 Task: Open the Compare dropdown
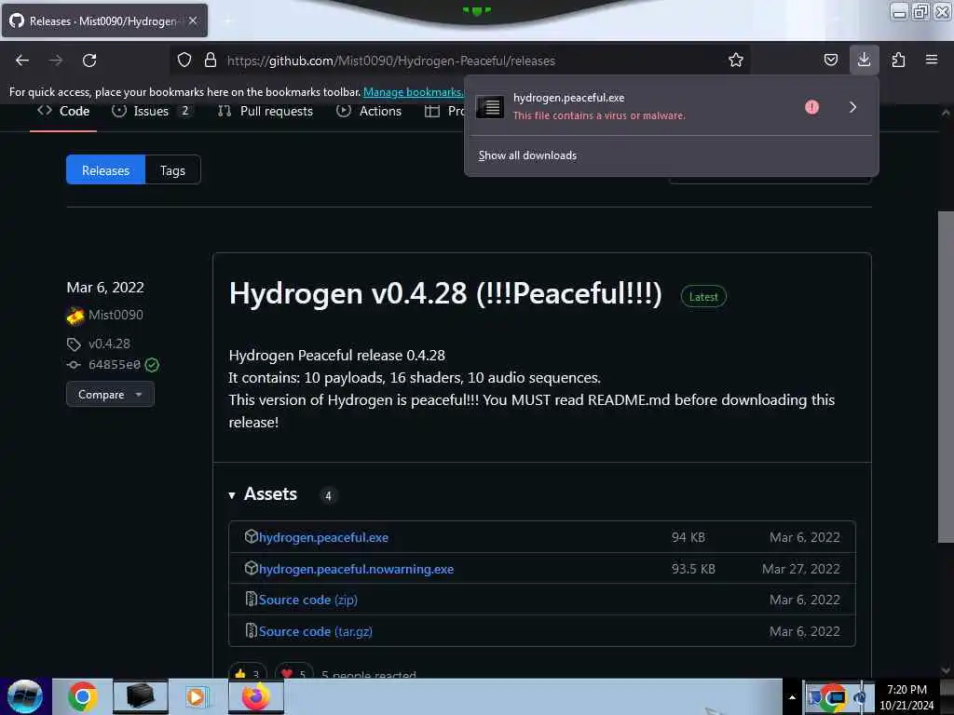110,395
